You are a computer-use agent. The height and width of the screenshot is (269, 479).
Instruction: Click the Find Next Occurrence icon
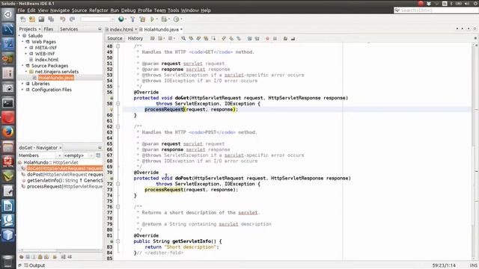(198, 38)
